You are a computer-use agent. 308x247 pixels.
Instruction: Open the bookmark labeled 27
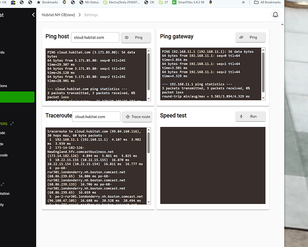pos(164,2)
